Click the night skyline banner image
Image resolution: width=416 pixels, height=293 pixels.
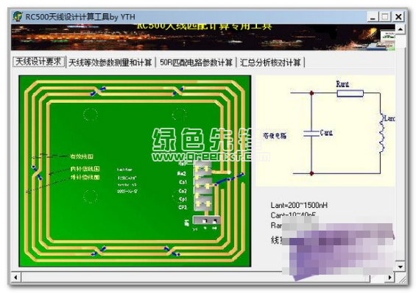click(x=203, y=37)
